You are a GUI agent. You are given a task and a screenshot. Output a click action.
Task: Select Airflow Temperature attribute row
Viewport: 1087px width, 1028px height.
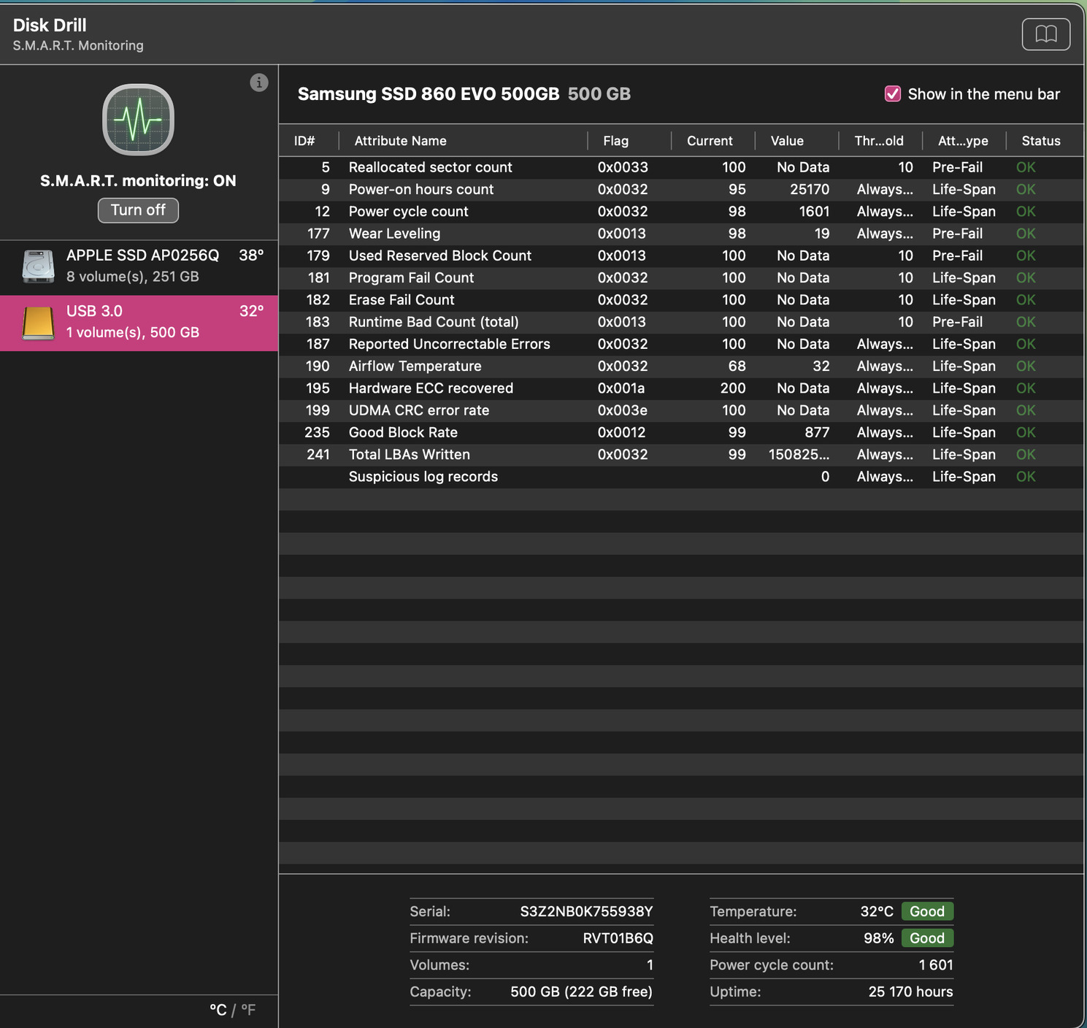tap(680, 366)
